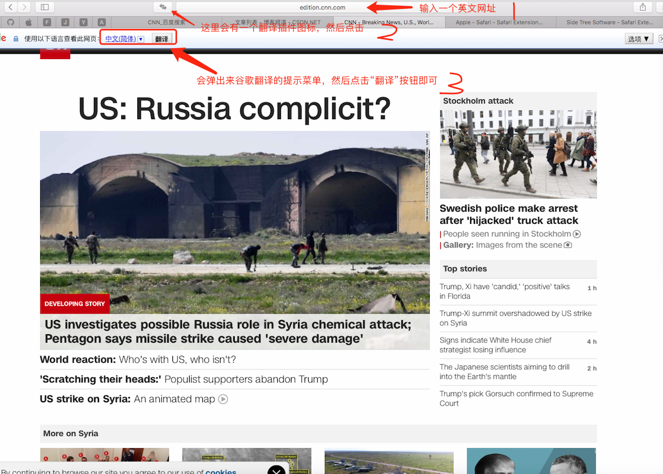663x474 pixels.
Task: Click the CNN logo at the page top
Action: click(x=55, y=54)
